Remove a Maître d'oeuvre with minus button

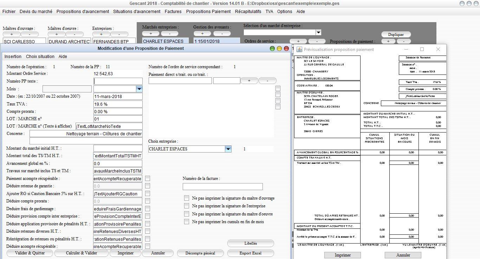tap(74, 34)
